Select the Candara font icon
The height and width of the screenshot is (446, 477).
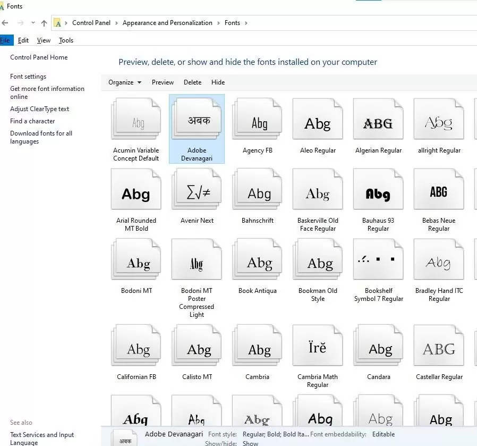coord(378,345)
